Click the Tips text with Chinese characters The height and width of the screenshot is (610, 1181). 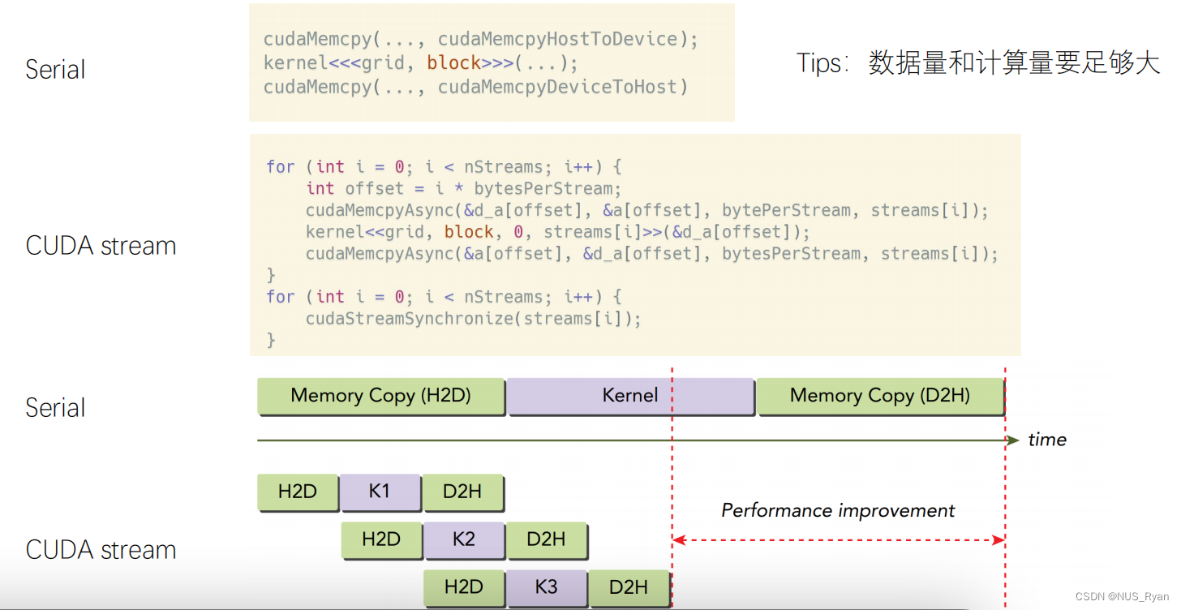(x=978, y=62)
